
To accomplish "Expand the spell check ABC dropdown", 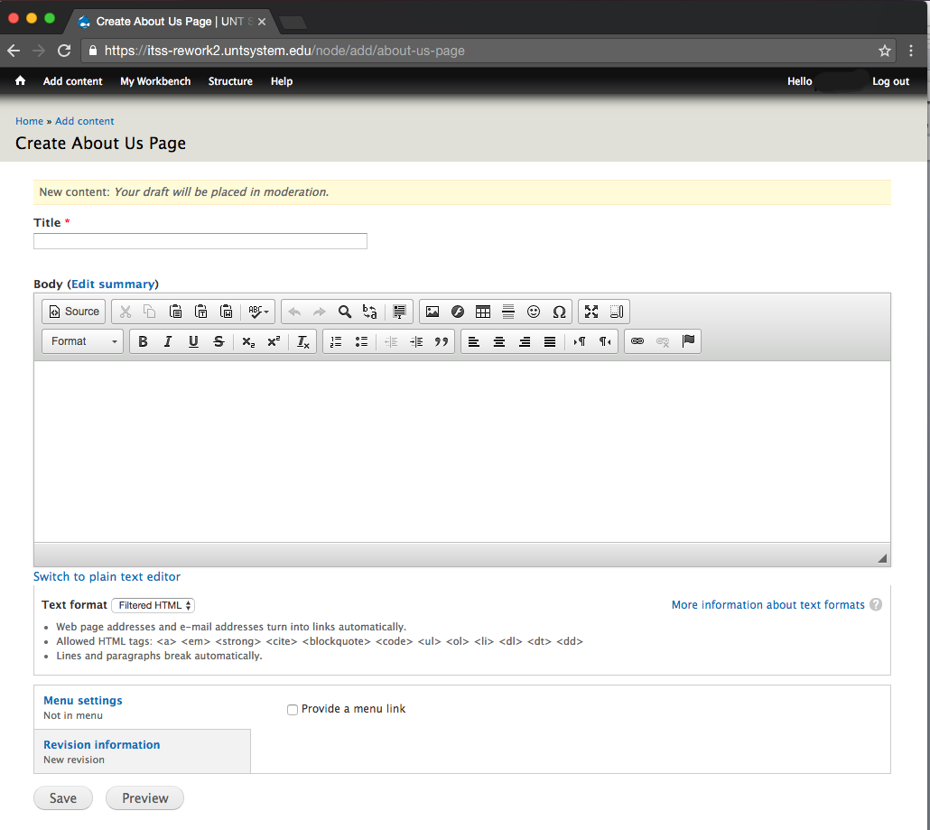I will click(x=259, y=312).
